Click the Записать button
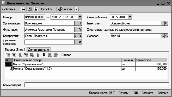The width and height of the screenshot is (172, 97). click(148, 93)
